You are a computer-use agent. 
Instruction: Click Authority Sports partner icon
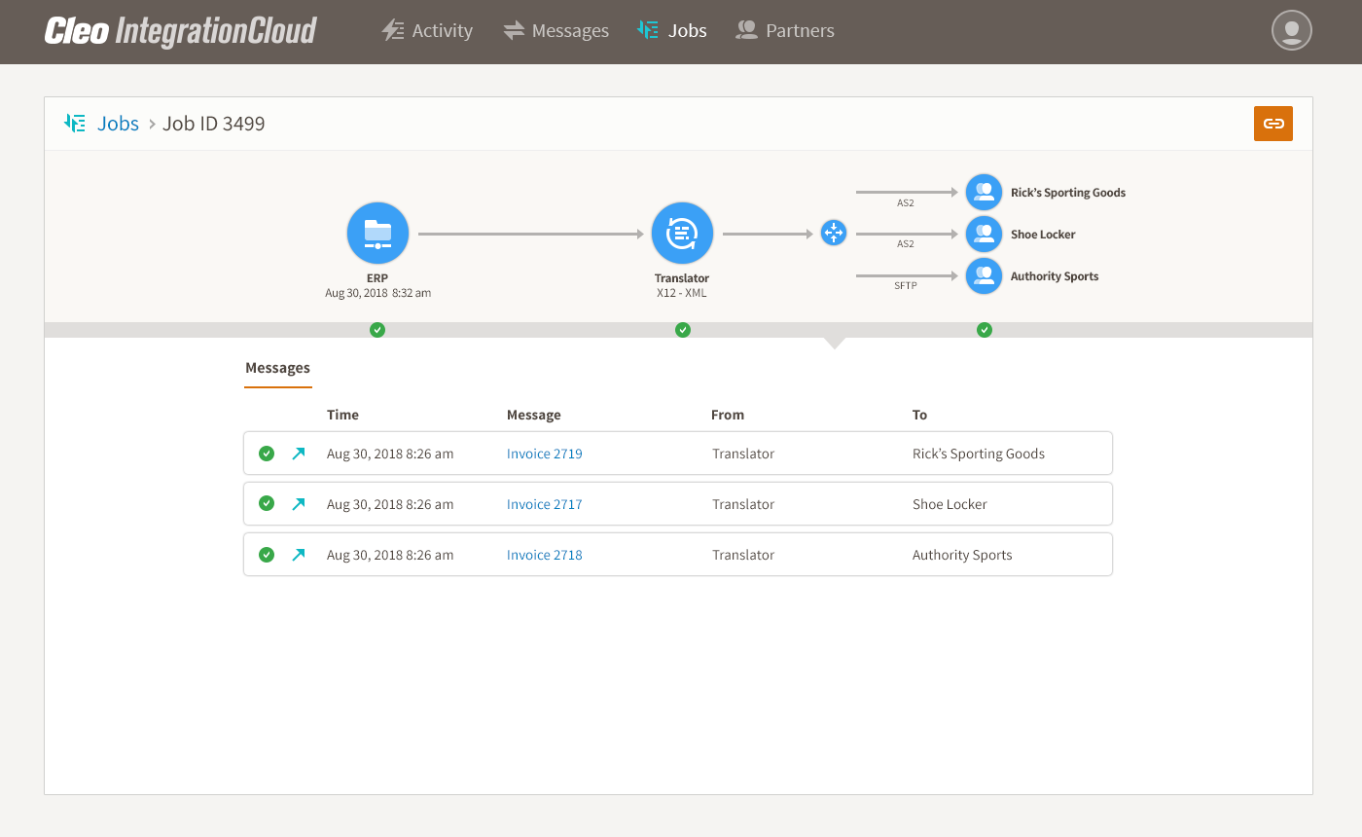pyautogui.click(x=985, y=276)
